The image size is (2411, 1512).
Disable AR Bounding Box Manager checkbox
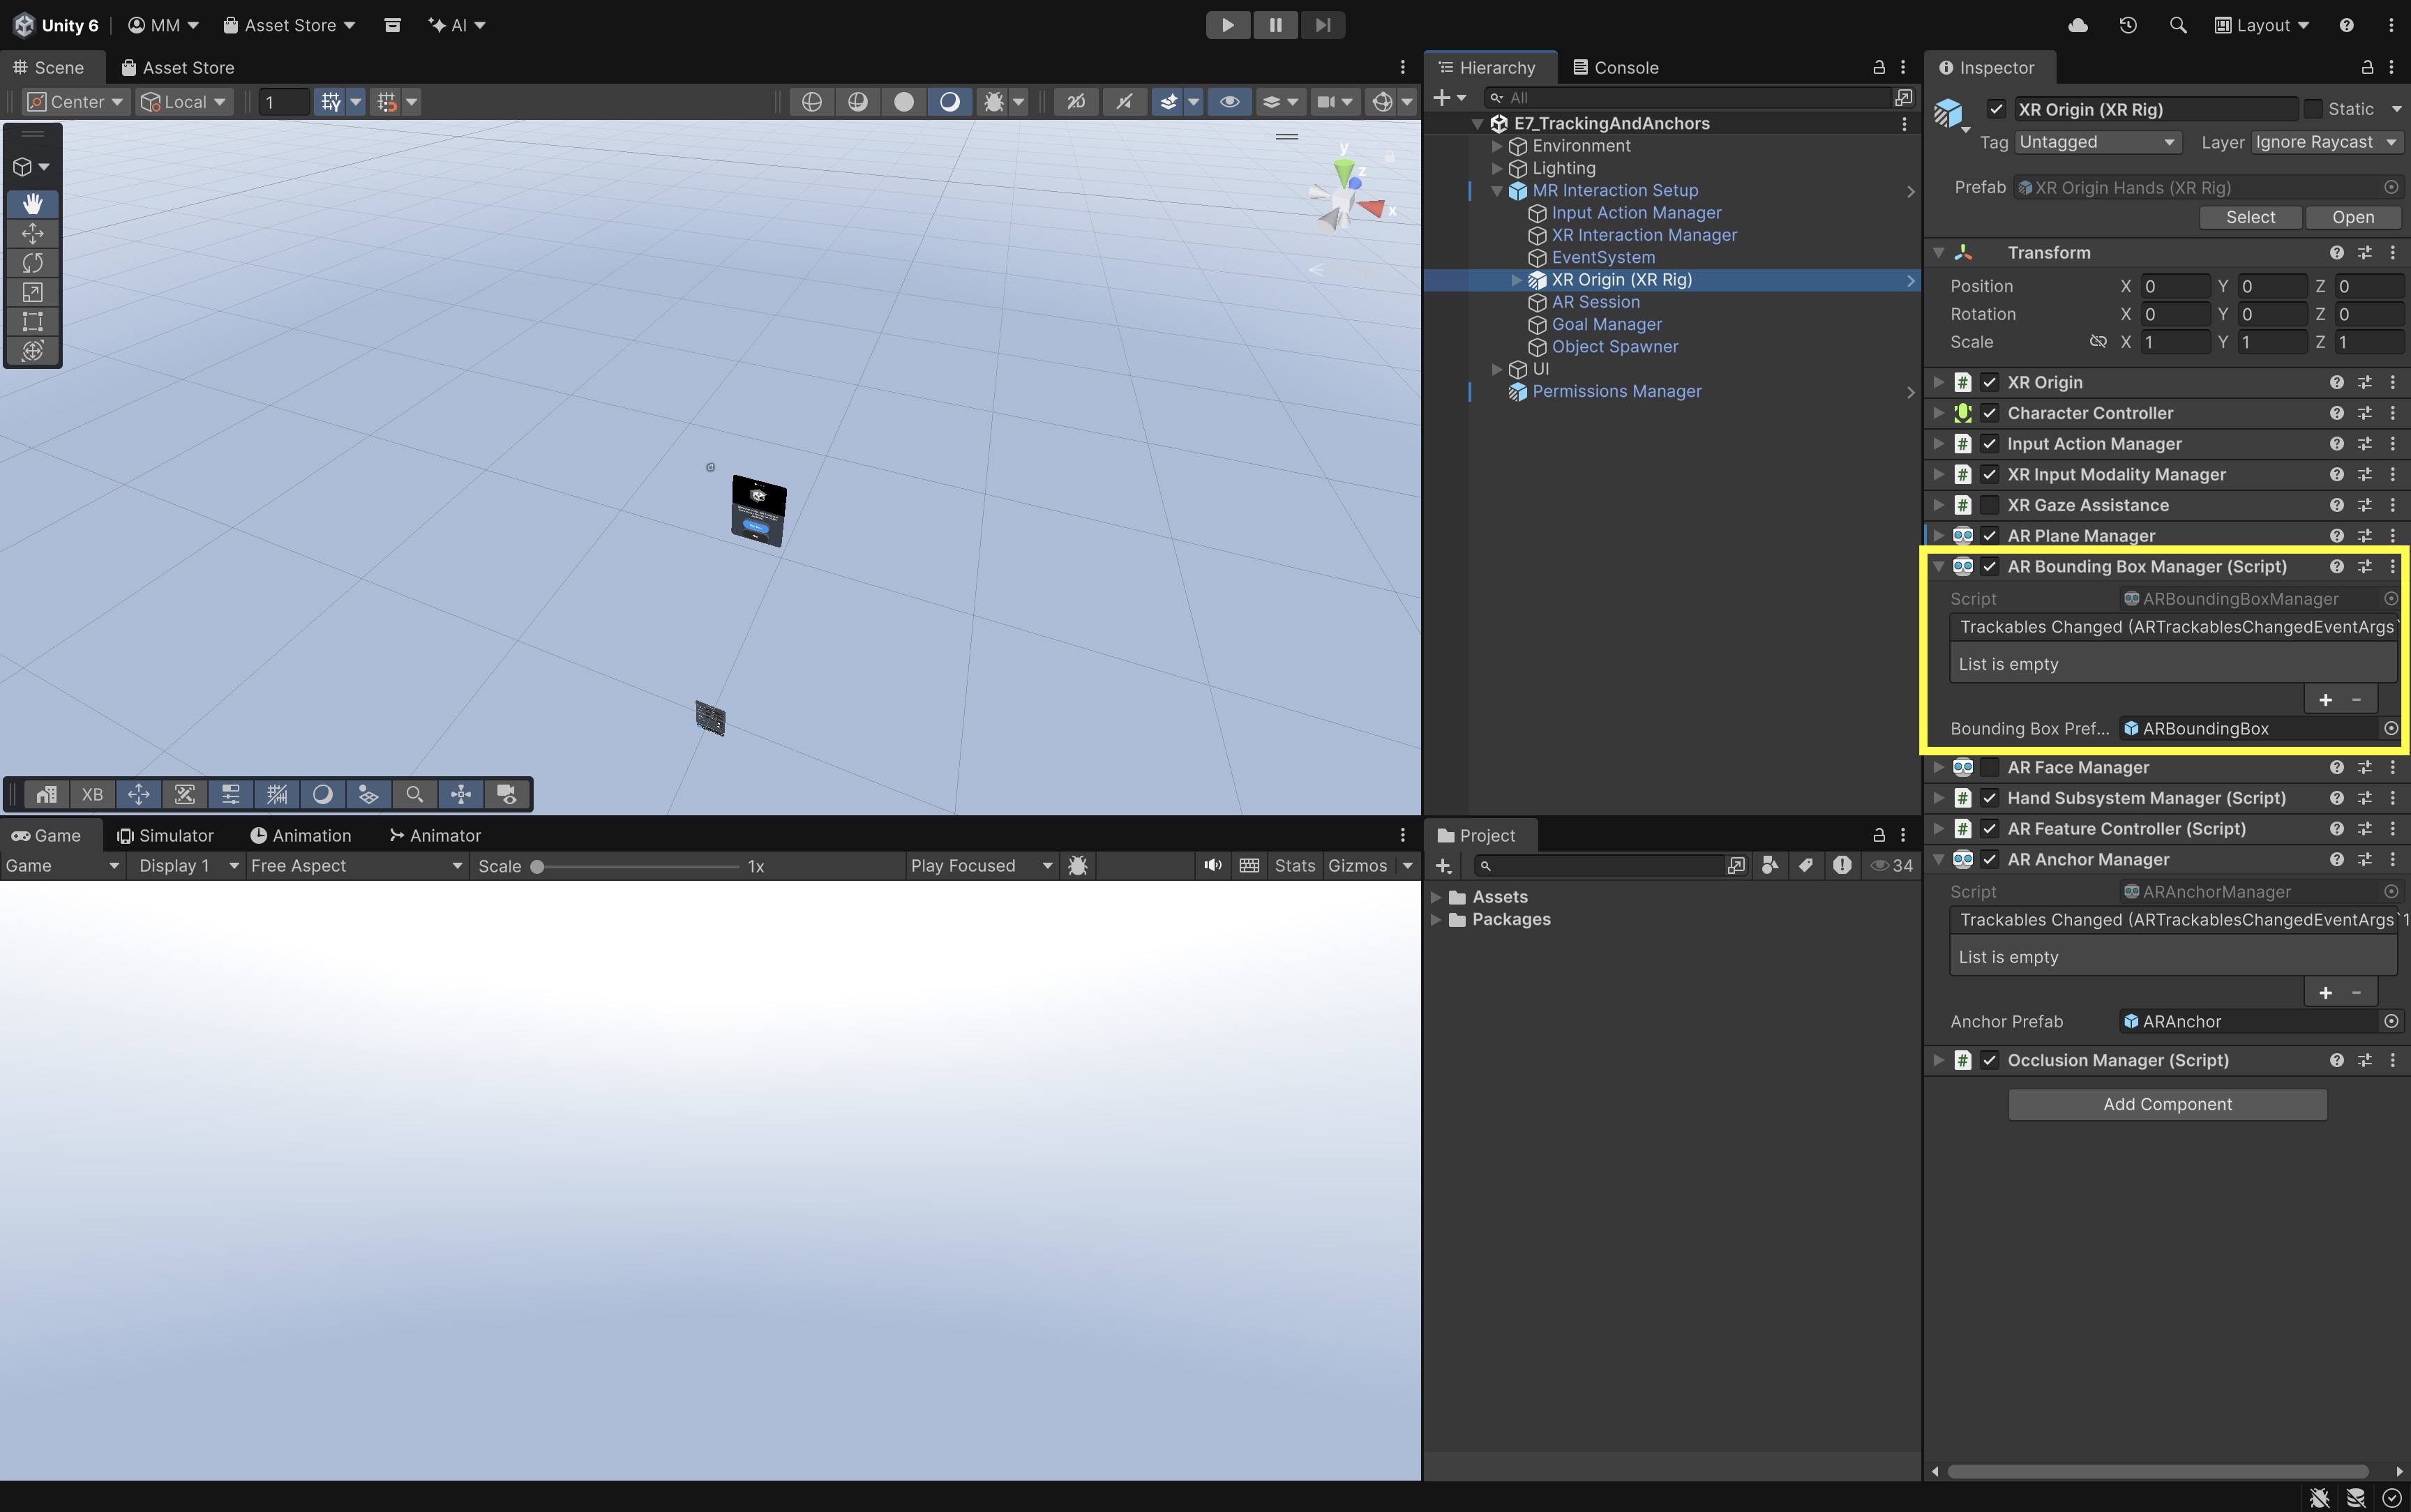(x=1989, y=566)
